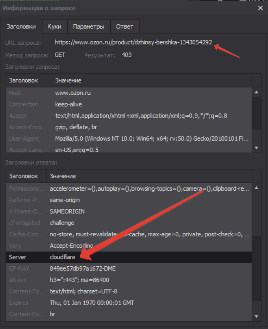Open the Куки tab

[54, 27]
